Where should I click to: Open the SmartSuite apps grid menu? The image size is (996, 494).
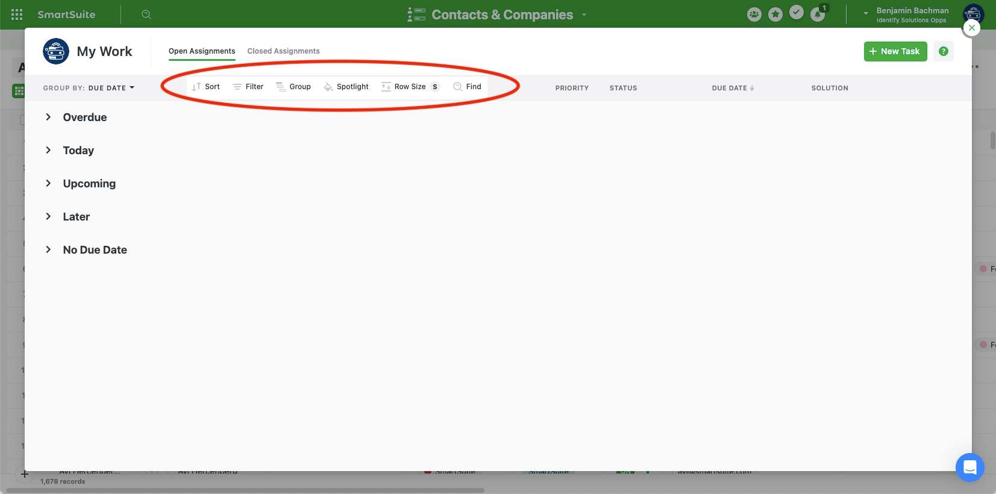tap(17, 14)
